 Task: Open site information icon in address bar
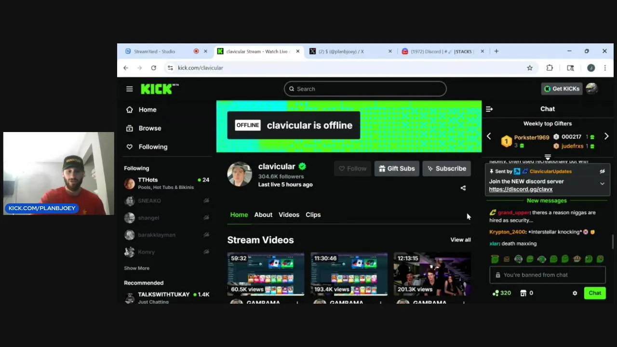click(170, 68)
